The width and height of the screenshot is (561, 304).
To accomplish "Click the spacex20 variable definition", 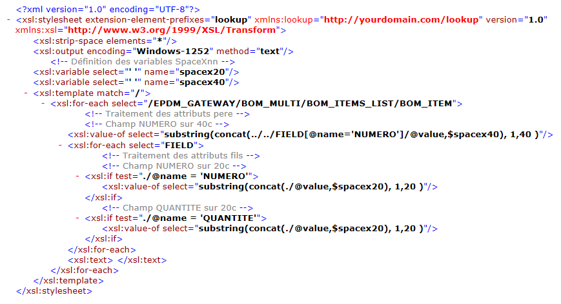I will pyautogui.click(x=136, y=72).
